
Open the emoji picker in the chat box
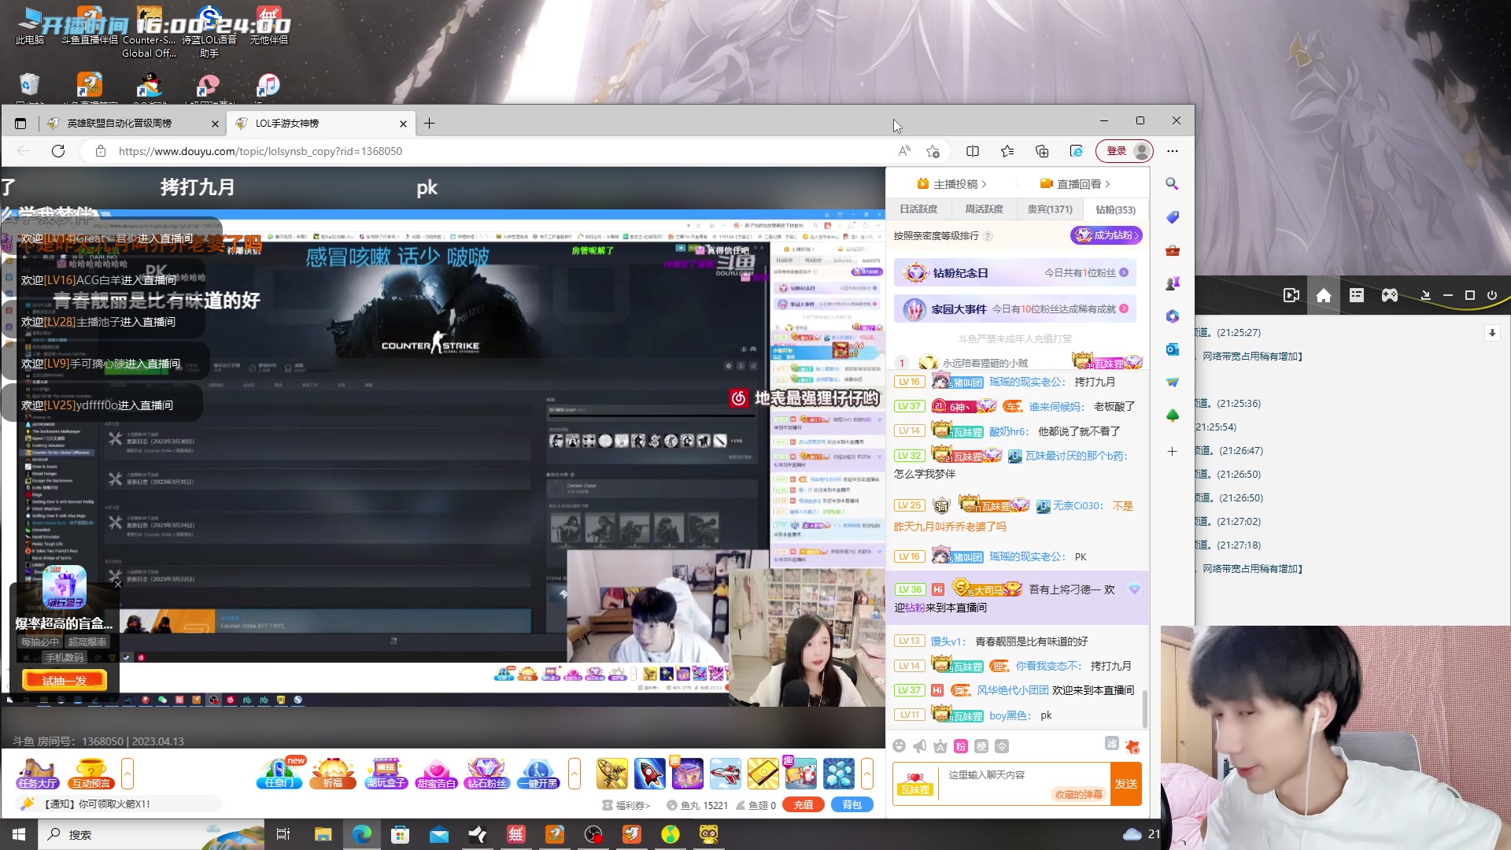[x=900, y=746]
